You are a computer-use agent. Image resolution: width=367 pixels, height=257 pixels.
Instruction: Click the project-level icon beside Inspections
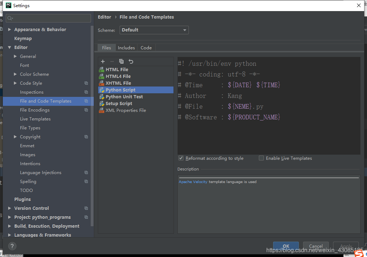86,92
